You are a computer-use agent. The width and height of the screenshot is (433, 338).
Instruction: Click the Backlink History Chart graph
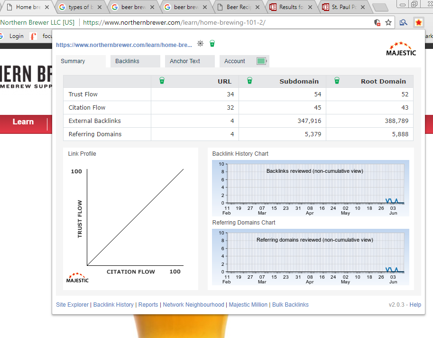tap(310, 188)
